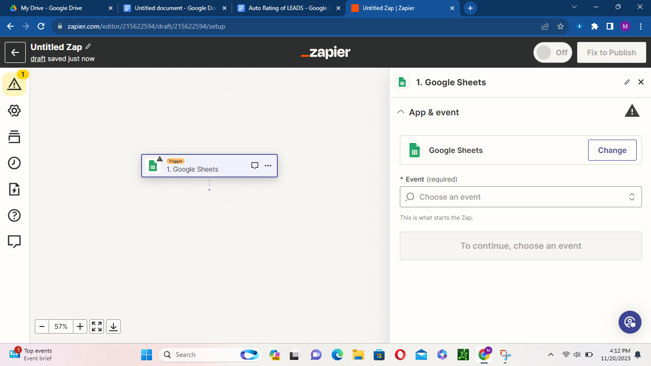Open the Chrome extensions puzzle icon
Image resolution: width=651 pixels, height=366 pixels.
tap(594, 26)
